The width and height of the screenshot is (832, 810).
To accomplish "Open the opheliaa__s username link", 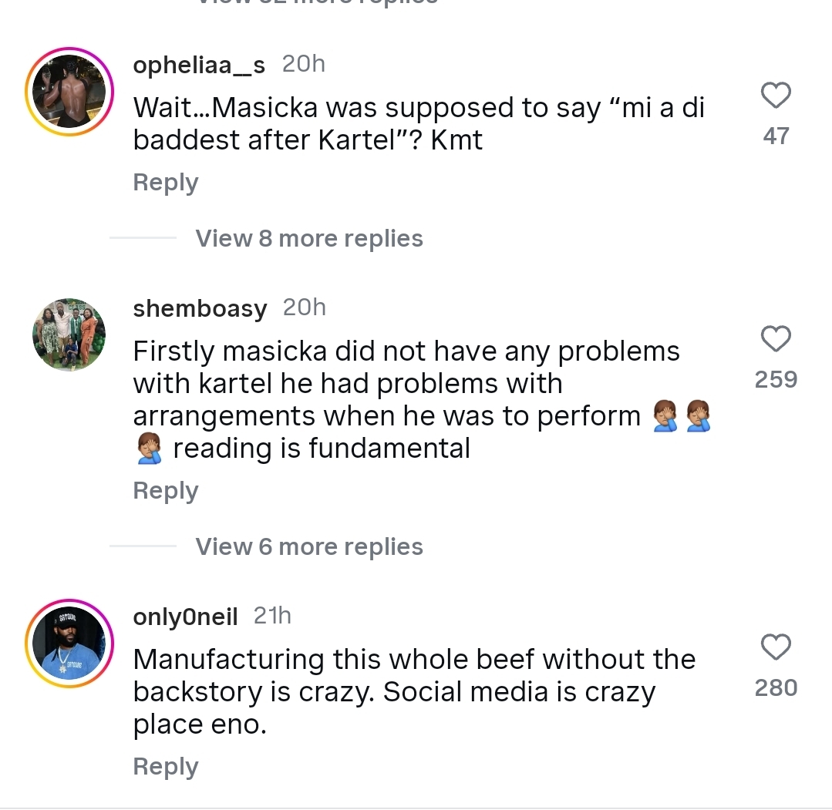I will tap(199, 66).
